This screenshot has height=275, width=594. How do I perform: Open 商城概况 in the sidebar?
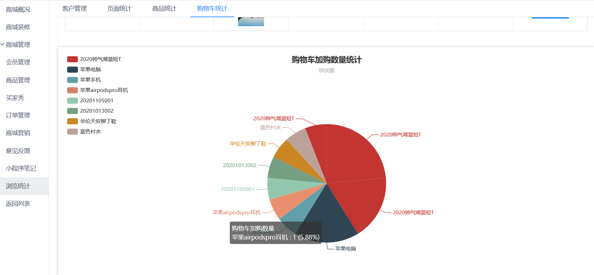(18, 10)
